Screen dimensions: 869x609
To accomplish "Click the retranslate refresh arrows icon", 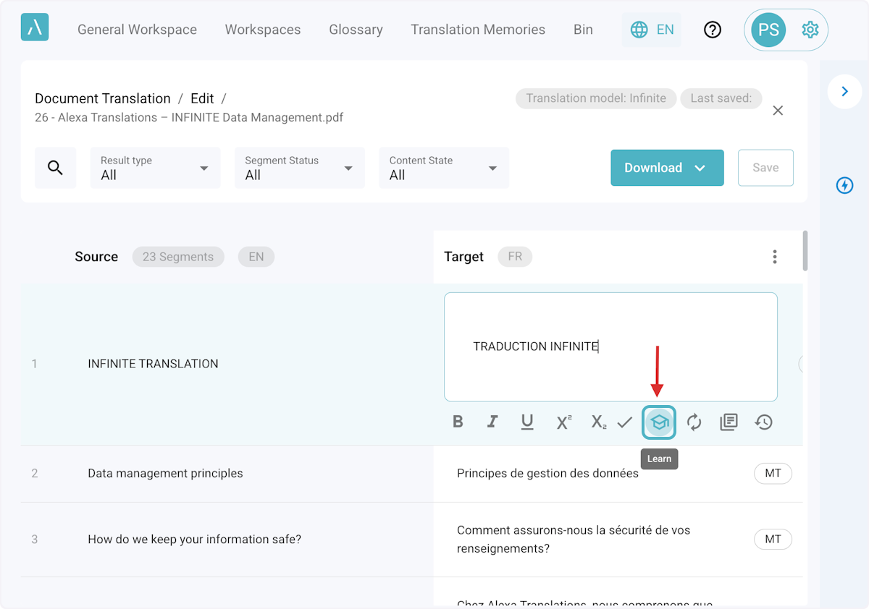I will point(694,422).
